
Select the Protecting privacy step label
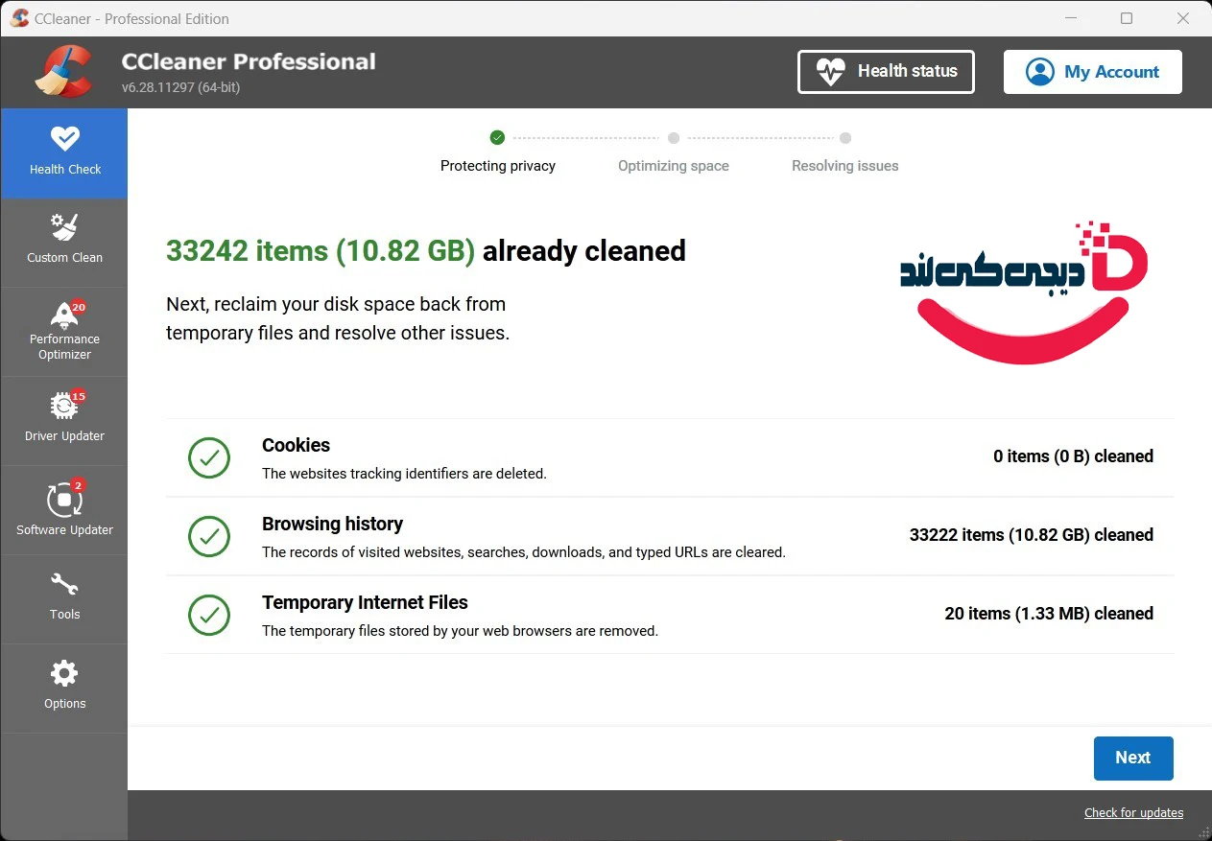click(x=498, y=166)
